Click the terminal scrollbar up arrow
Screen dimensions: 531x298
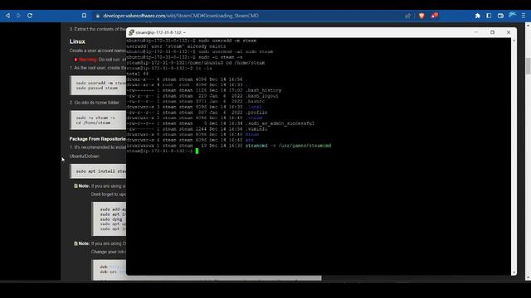(x=514, y=41)
